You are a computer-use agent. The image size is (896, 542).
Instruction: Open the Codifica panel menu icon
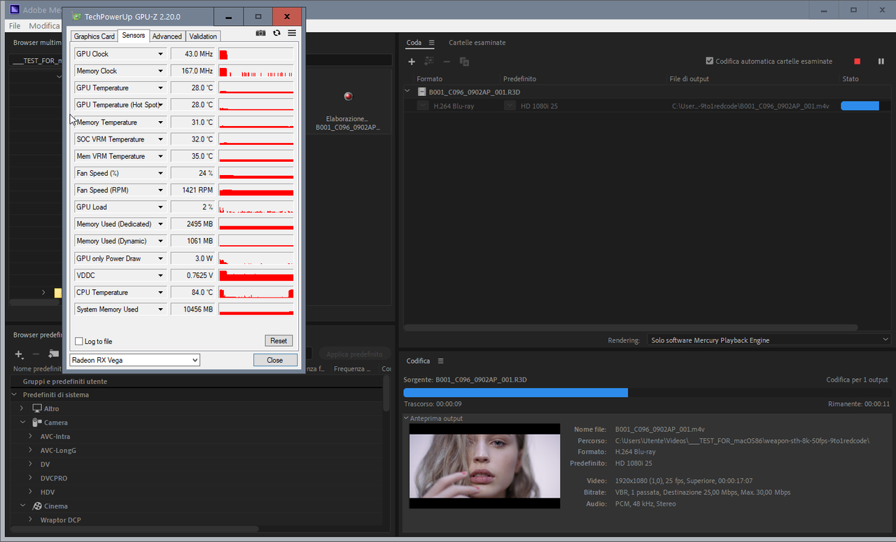pyautogui.click(x=441, y=361)
